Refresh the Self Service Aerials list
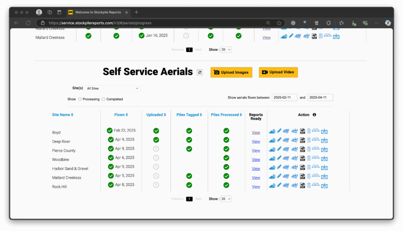The height and width of the screenshot is (231, 403). tap(200, 72)
